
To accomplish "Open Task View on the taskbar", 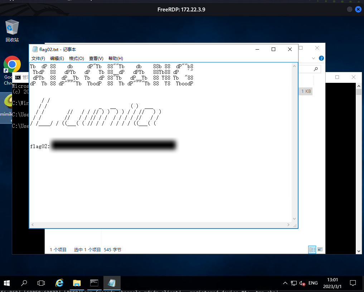I will [x=41, y=283].
